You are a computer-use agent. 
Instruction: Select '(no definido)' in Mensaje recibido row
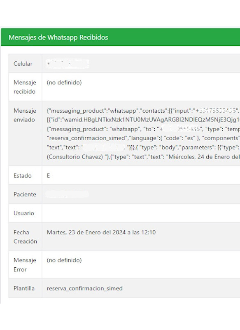coord(64,82)
